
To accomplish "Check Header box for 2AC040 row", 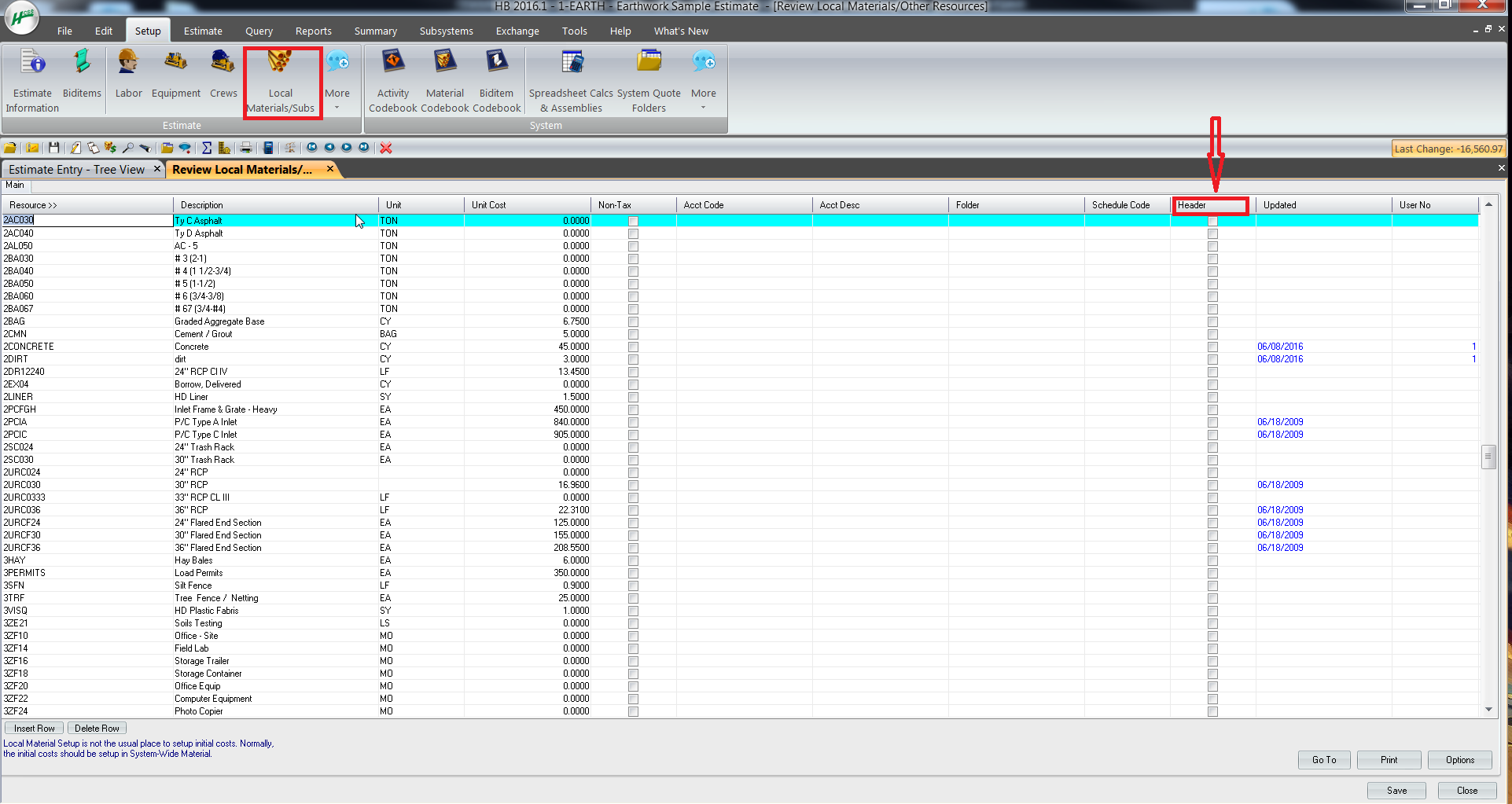I will (1212, 233).
